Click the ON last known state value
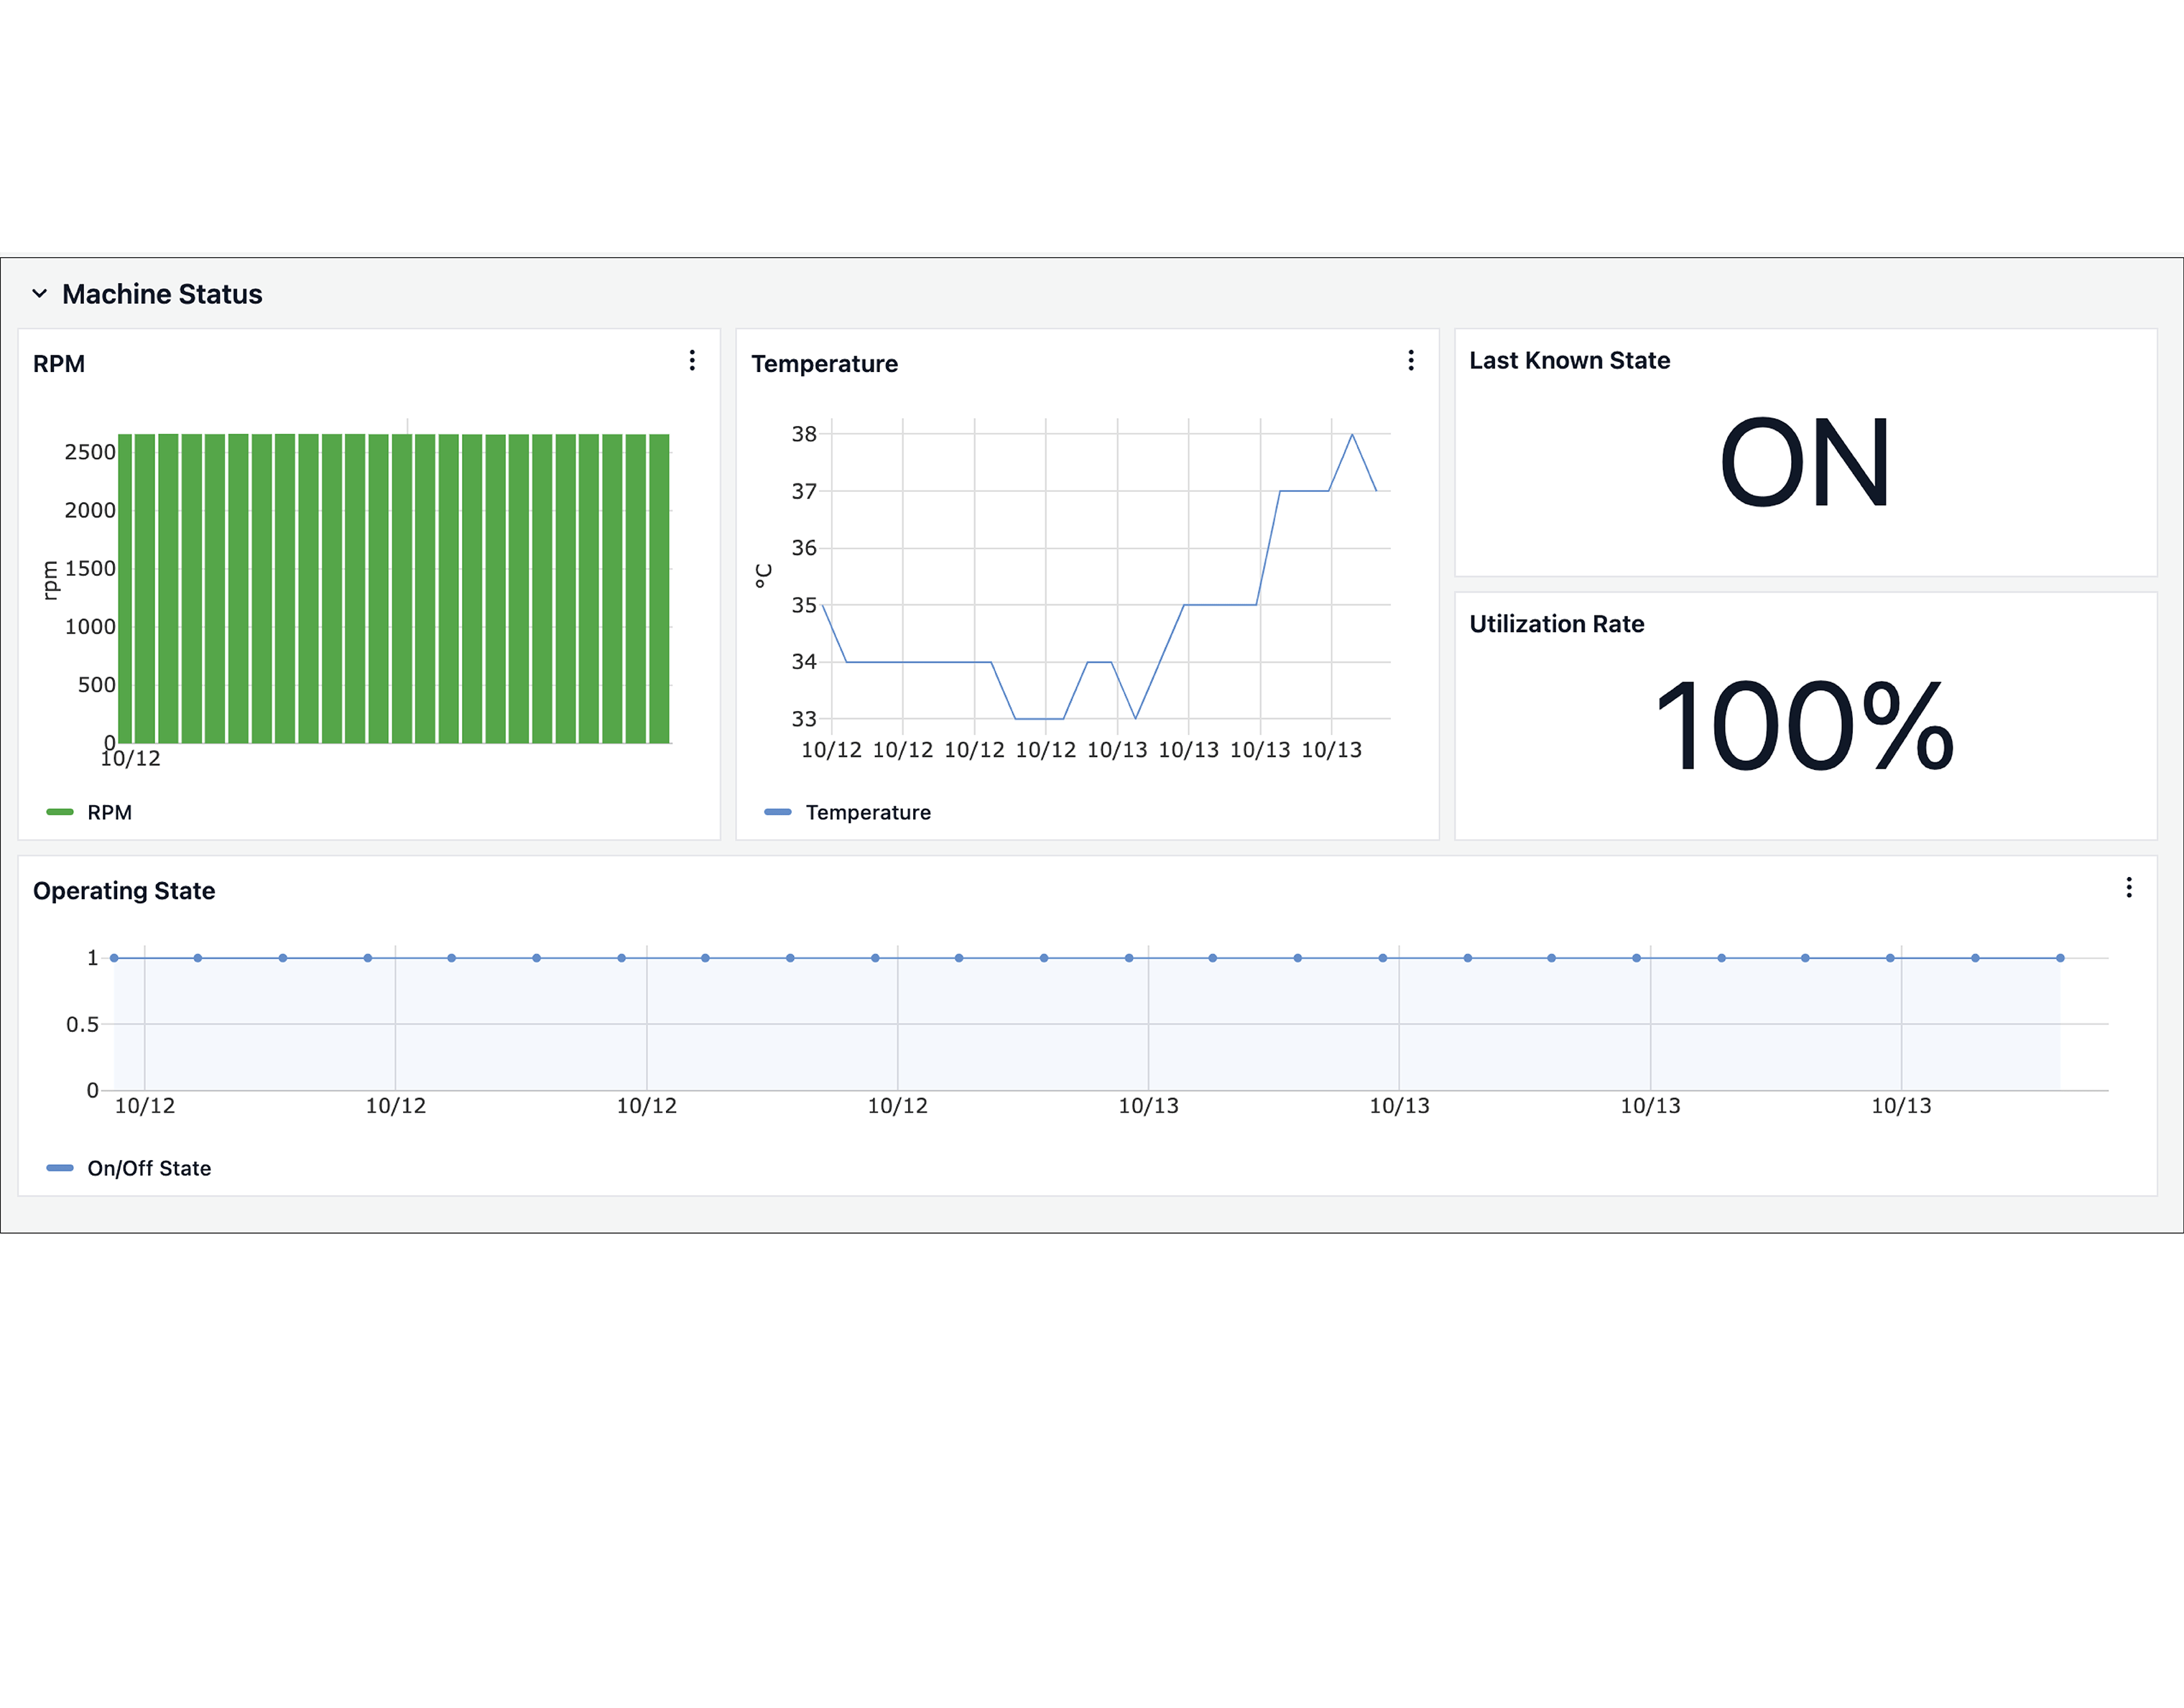2184x1708 pixels. [x=1804, y=463]
